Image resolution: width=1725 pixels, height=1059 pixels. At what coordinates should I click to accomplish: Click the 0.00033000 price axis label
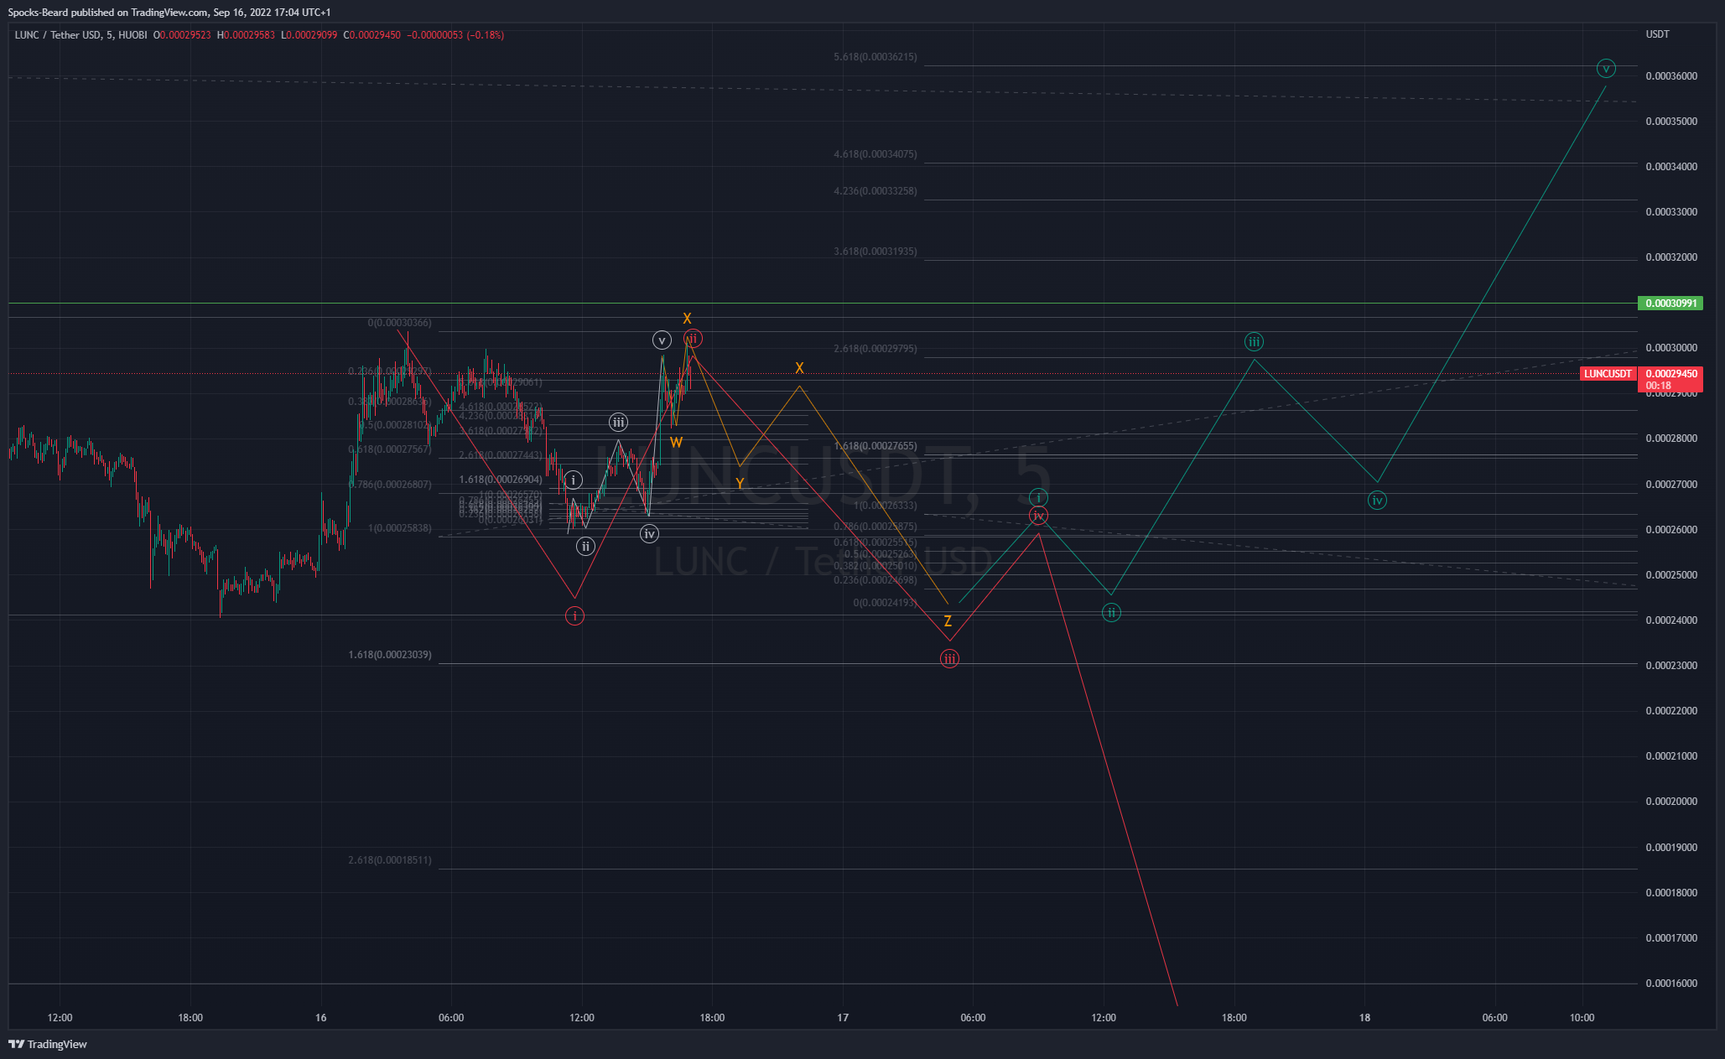tap(1671, 212)
